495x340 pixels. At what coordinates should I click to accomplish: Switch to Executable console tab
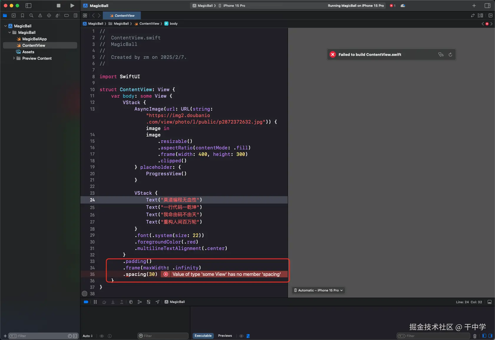coord(203,336)
